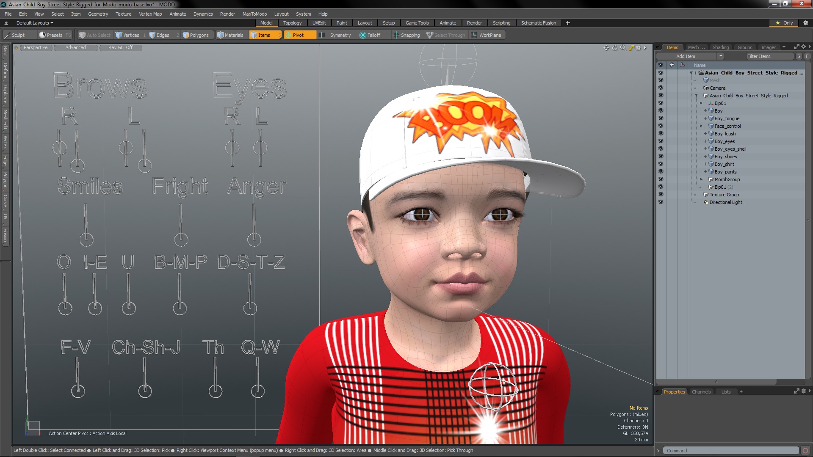Click the viewport pan/move icon

[x=606, y=48]
